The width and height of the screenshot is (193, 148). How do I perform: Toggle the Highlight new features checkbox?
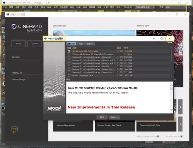tap(158, 136)
